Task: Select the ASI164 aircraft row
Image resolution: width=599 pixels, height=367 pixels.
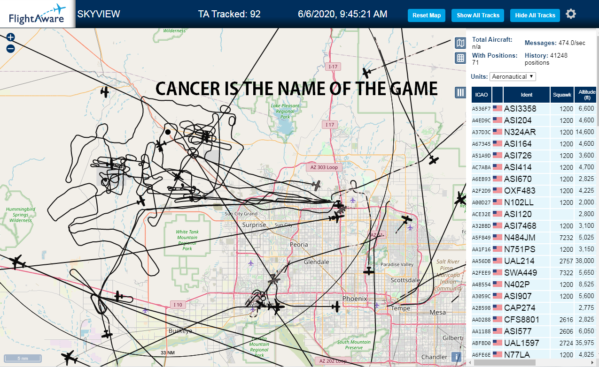Action: coord(535,144)
